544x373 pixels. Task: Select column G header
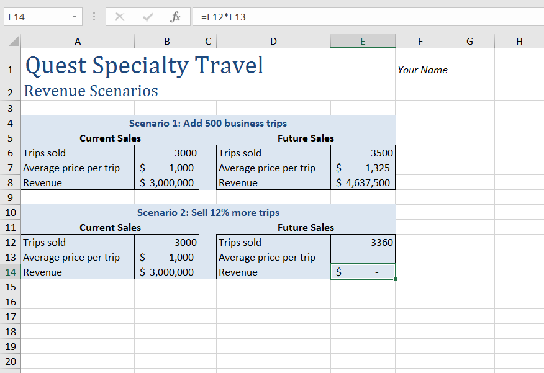[x=469, y=41]
